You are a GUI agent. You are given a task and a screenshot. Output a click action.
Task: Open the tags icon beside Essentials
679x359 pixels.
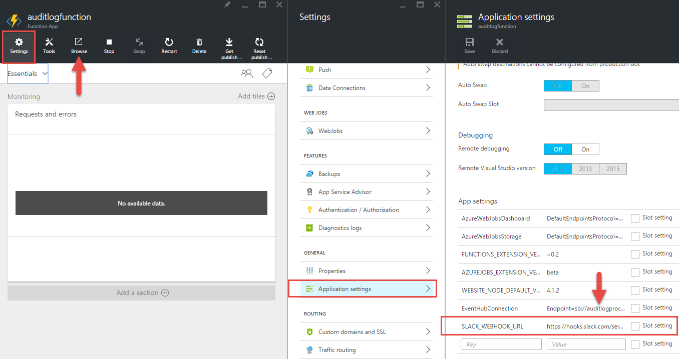pyautogui.click(x=267, y=74)
